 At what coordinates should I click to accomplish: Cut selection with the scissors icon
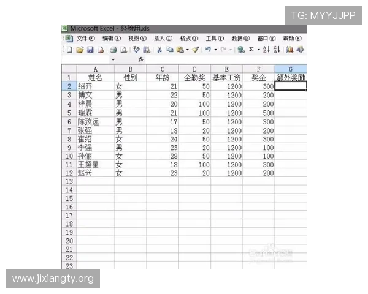click(x=159, y=50)
